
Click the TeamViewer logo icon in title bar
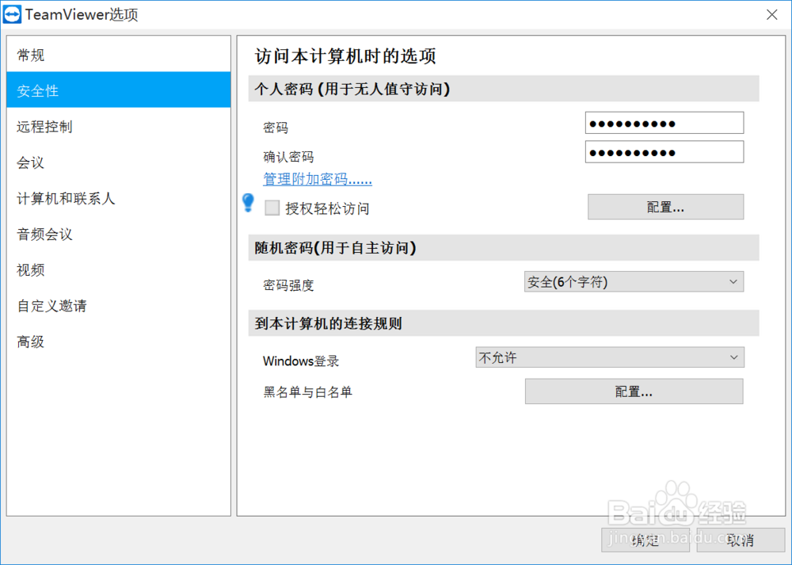coord(12,14)
